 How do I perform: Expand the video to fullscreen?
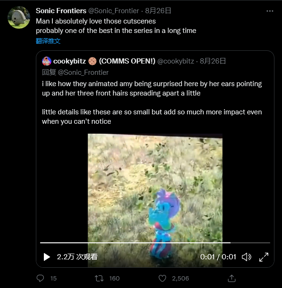[264, 257]
